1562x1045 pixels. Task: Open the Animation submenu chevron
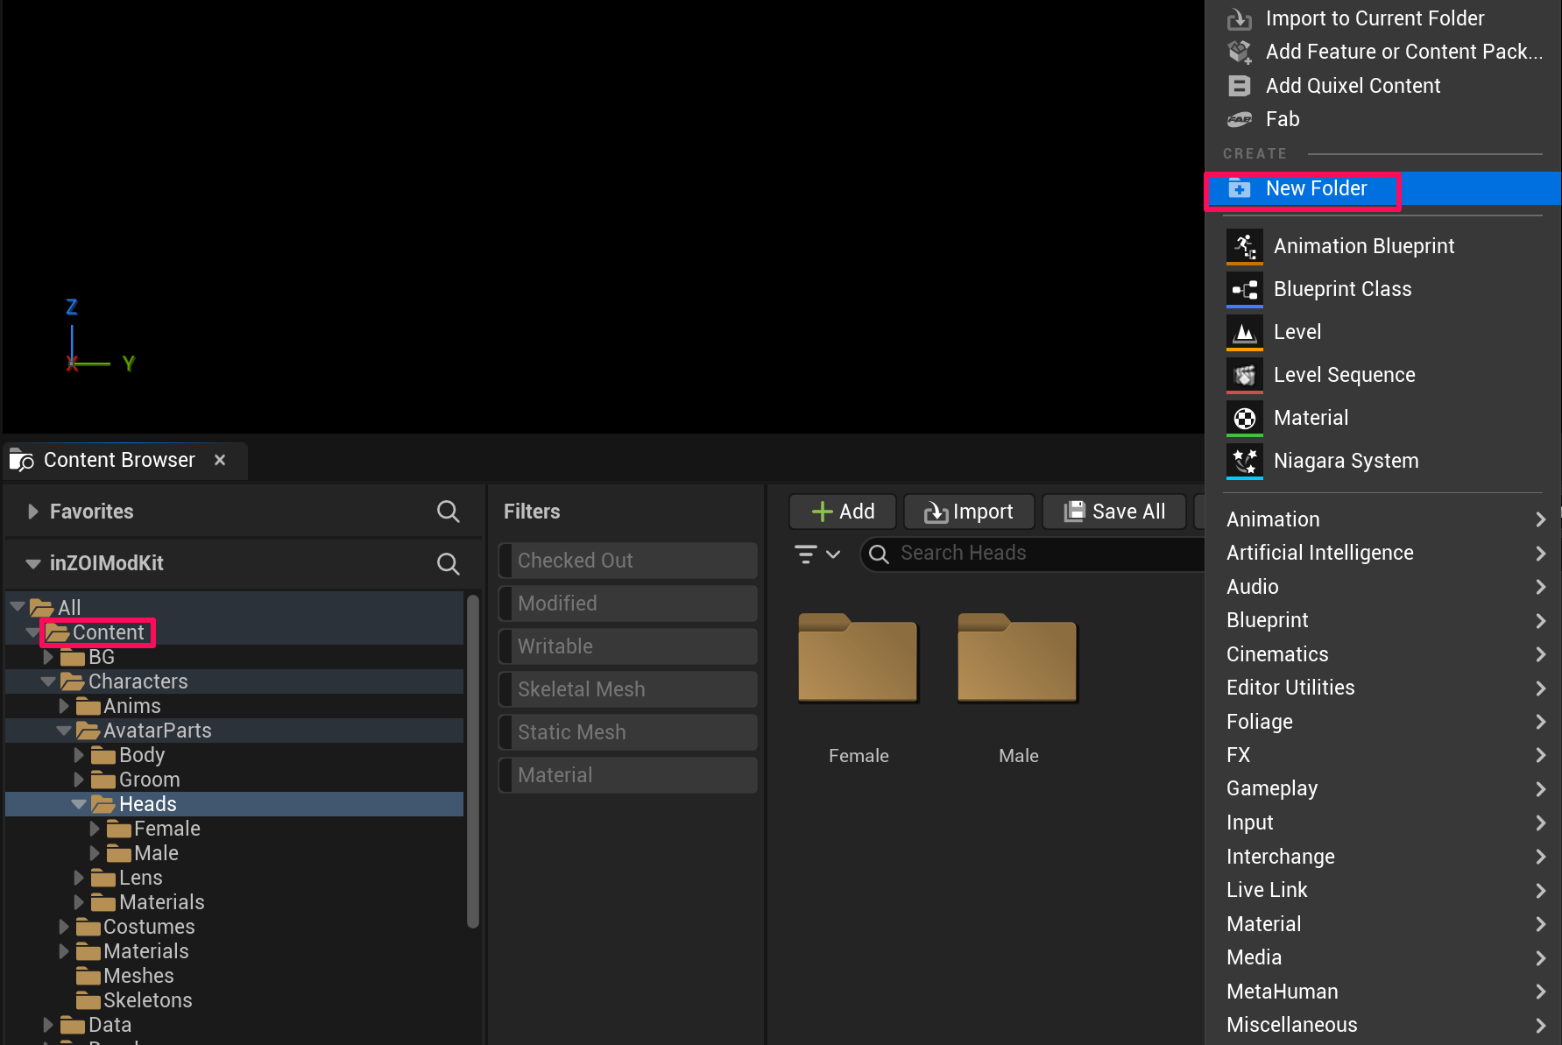1541,519
